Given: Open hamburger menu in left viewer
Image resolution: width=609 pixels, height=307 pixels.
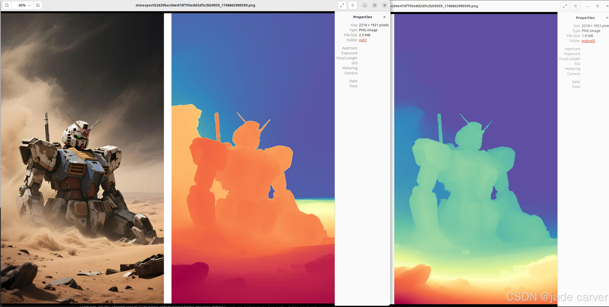Looking at the screenshot, I should point(352,5).
